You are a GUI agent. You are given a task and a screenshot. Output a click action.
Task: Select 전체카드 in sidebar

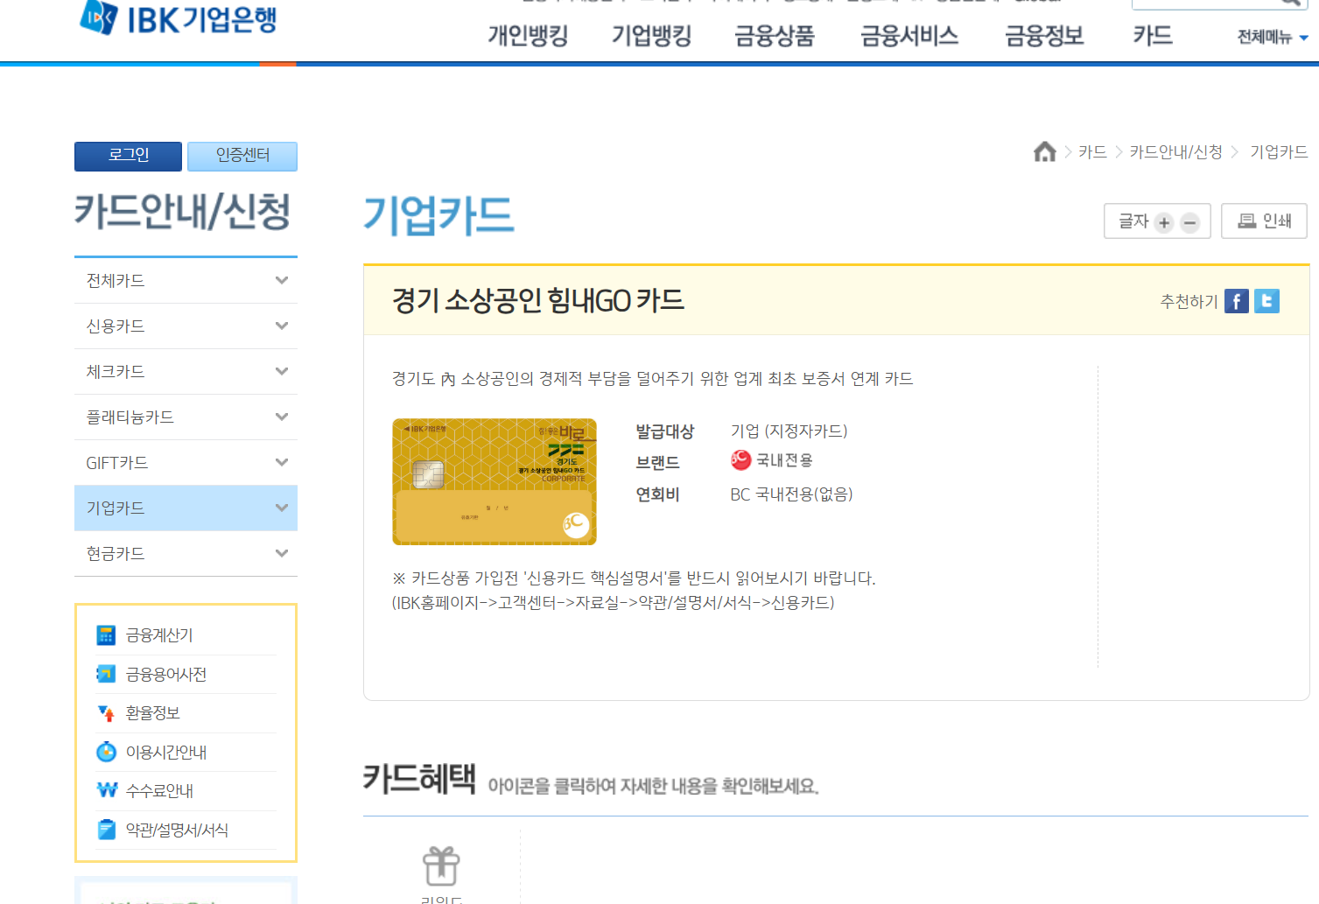(x=186, y=281)
